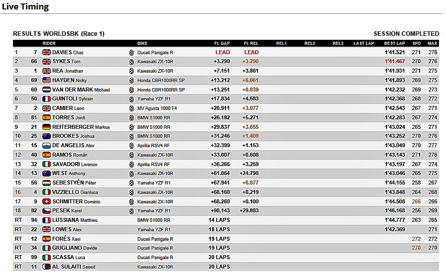
Task: Click the San Marino flag by DE ANGELIS
Action: pos(46,145)
